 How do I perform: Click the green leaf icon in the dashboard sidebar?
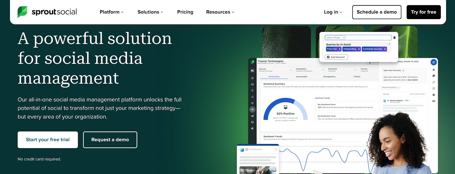click(x=252, y=62)
